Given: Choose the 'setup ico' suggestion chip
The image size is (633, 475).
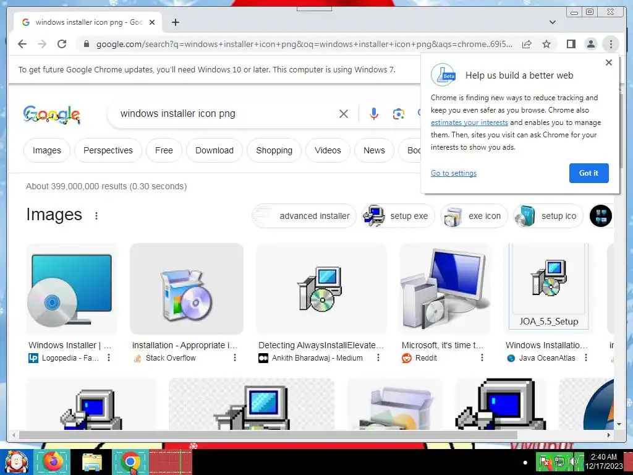Looking at the screenshot, I should pyautogui.click(x=548, y=216).
